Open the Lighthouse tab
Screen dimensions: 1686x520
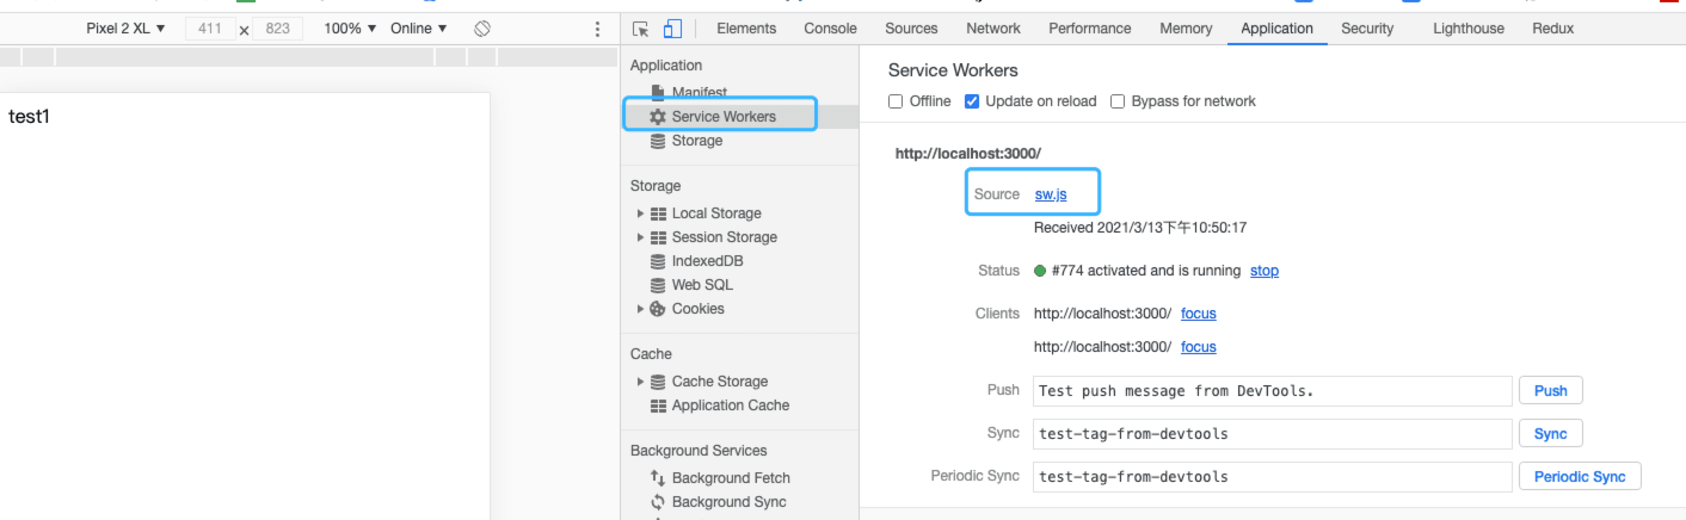(x=1468, y=29)
